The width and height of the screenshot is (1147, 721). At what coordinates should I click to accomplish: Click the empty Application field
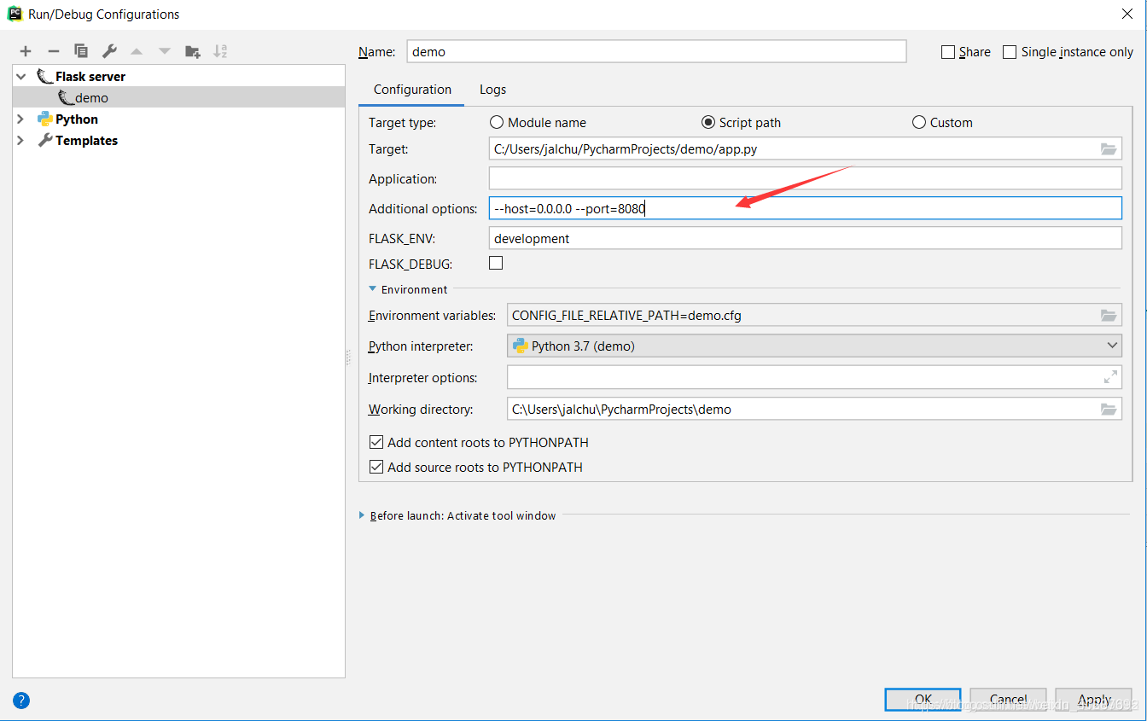805,178
